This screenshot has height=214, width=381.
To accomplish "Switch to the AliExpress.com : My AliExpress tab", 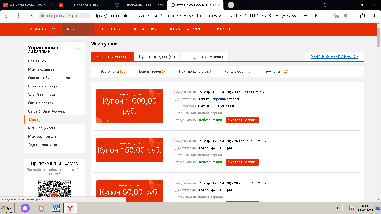I will coord(28,5).
